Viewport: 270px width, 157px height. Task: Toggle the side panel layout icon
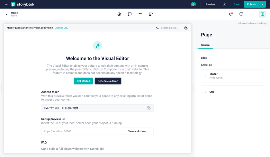tap(262, 14)
